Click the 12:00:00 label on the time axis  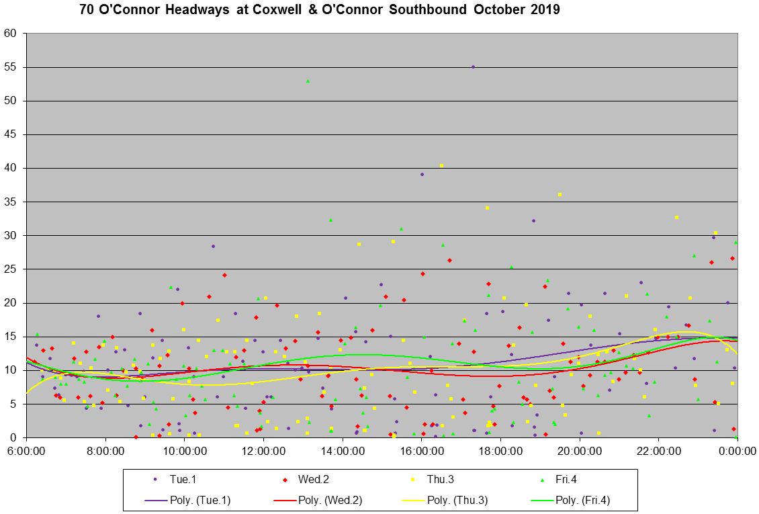(263, 450)
